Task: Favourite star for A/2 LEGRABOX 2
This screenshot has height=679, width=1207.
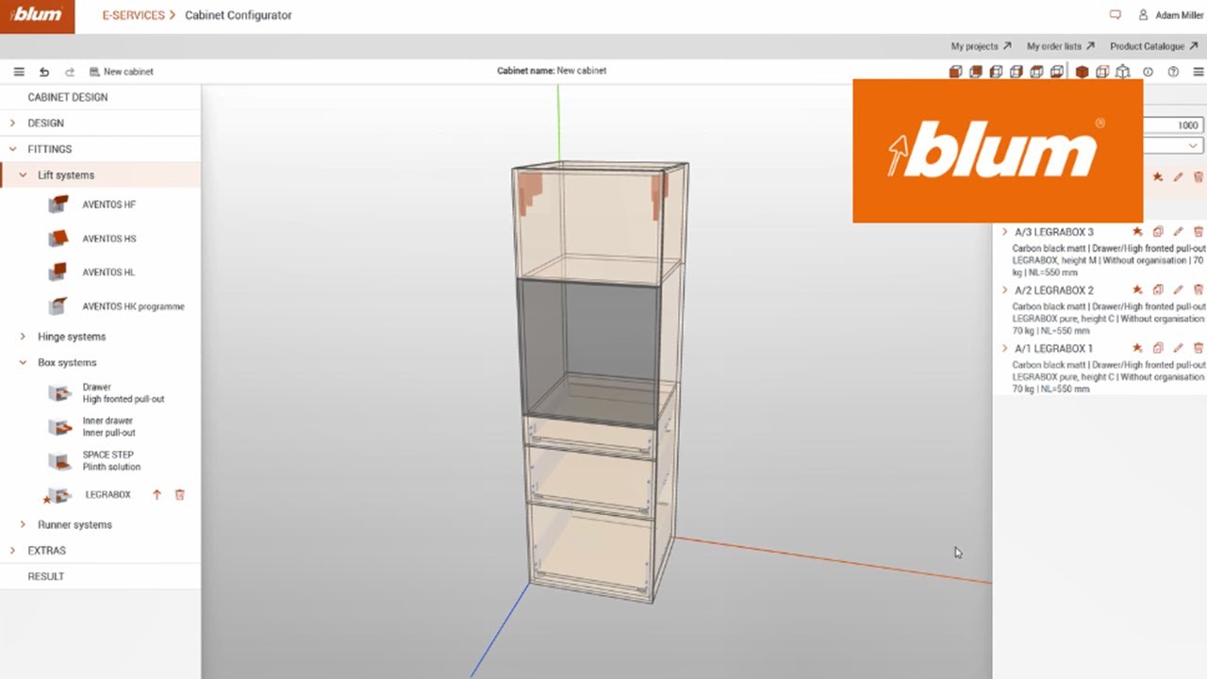Action: 1137,290
